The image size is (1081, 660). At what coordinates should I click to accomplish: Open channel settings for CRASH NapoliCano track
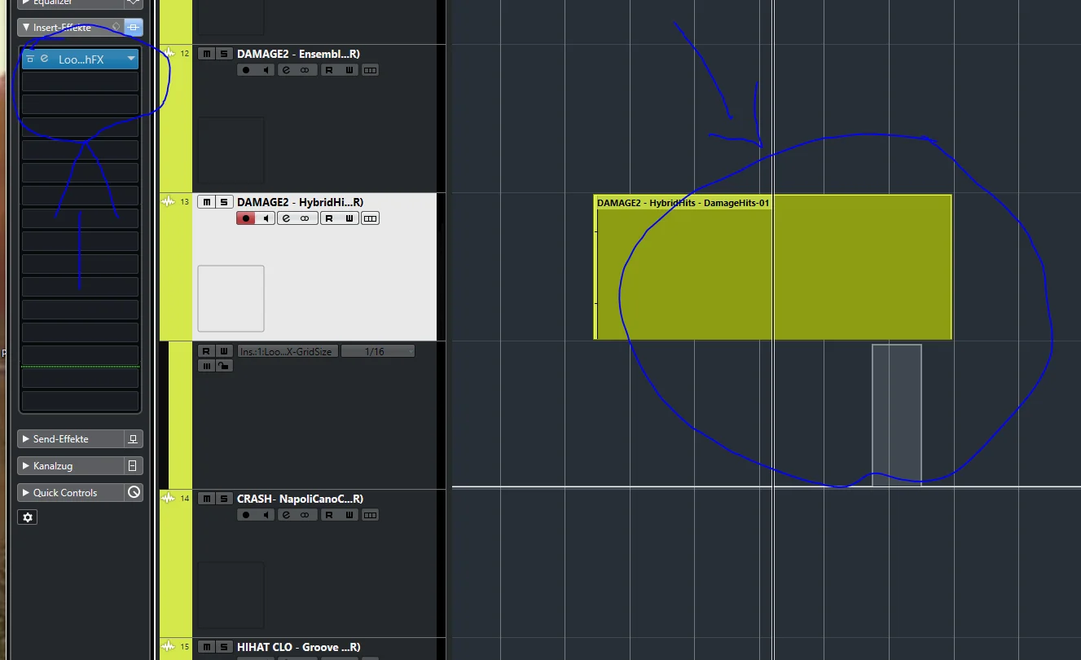tap(286, 515)
